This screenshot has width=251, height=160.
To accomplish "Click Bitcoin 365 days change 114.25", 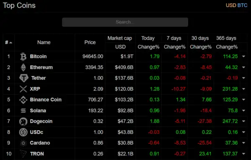I will [231, 56].
